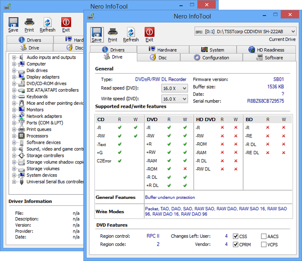Click the back window title bar app icon

tap(7, 6)
